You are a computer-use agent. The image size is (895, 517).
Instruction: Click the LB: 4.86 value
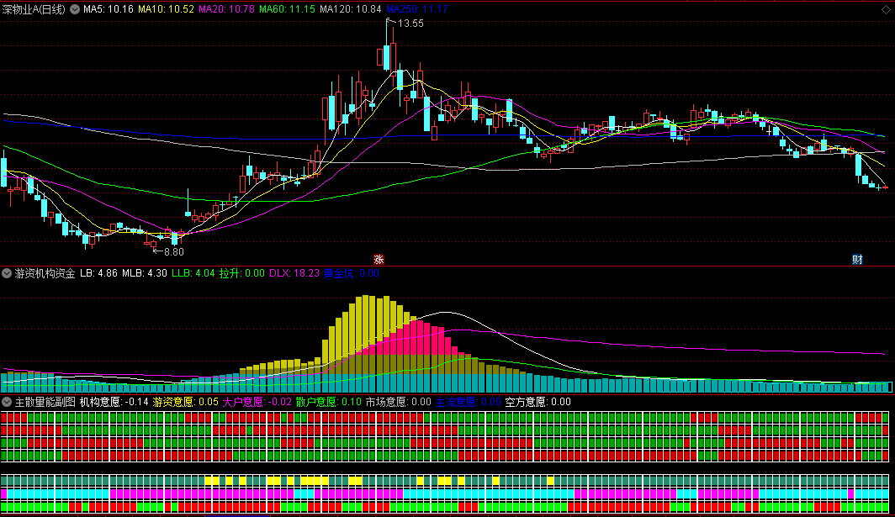[x=98, y=273]
